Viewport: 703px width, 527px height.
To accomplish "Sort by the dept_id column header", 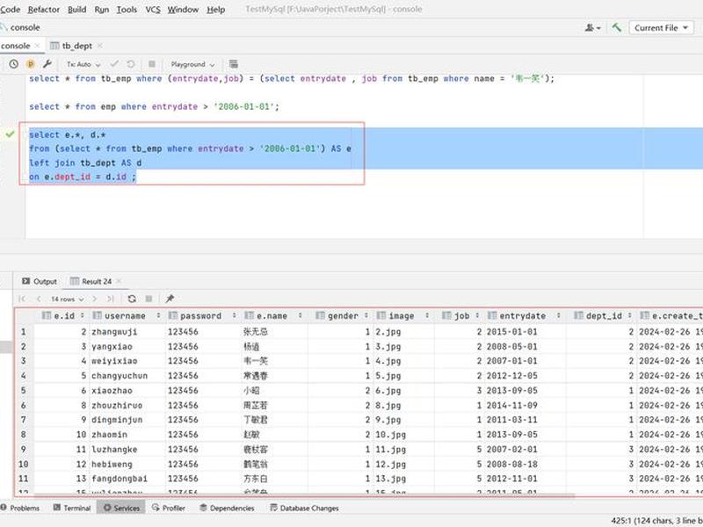I will pos(602,315).
